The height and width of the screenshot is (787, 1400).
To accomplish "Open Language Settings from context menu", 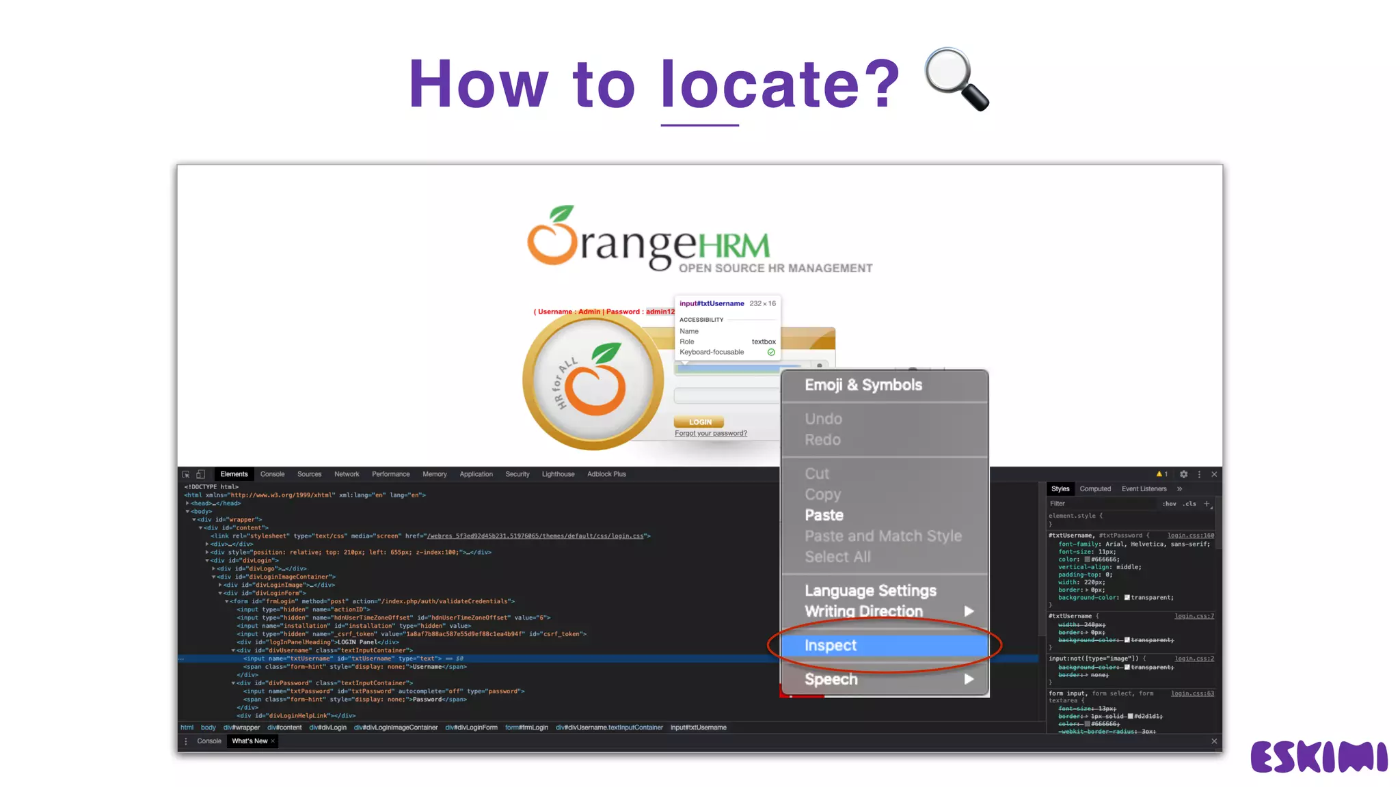I will [x=885, y=590].
